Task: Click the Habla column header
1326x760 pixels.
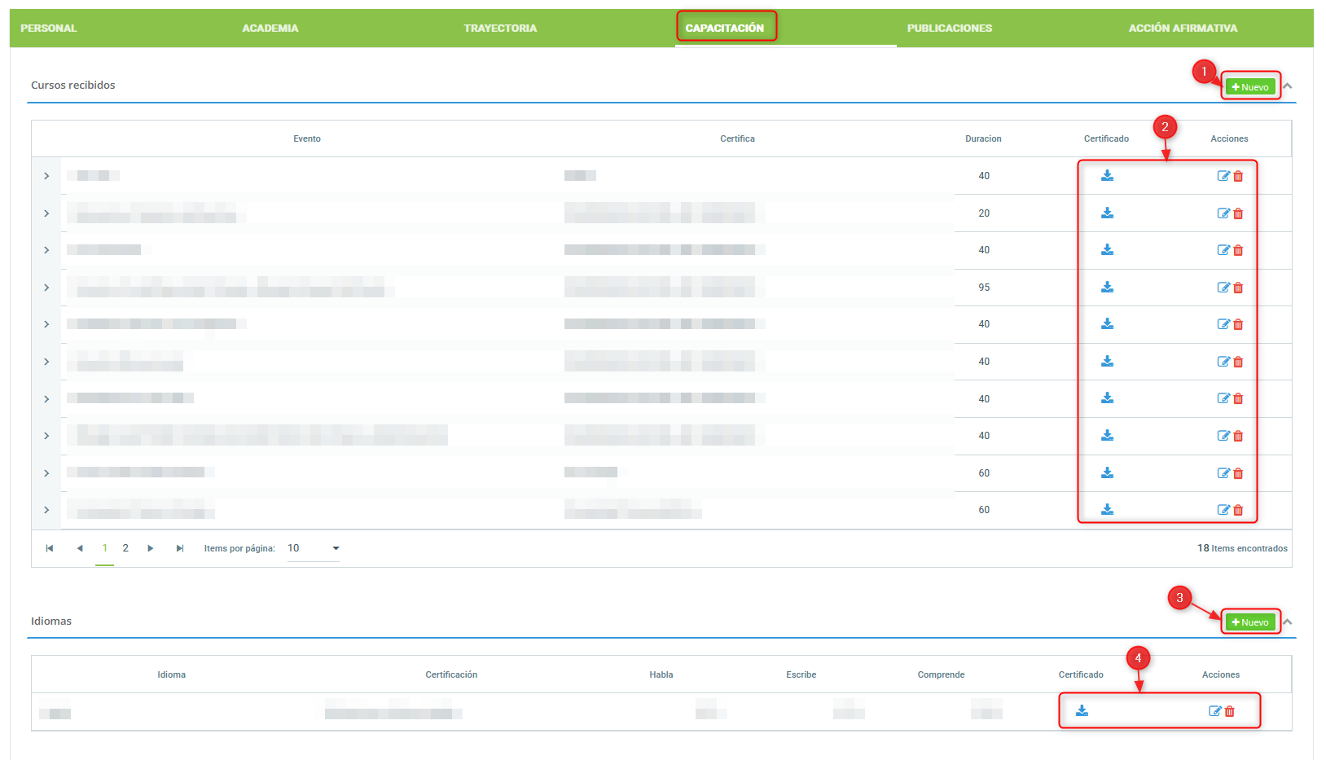Action: click(x=661, y=674)
